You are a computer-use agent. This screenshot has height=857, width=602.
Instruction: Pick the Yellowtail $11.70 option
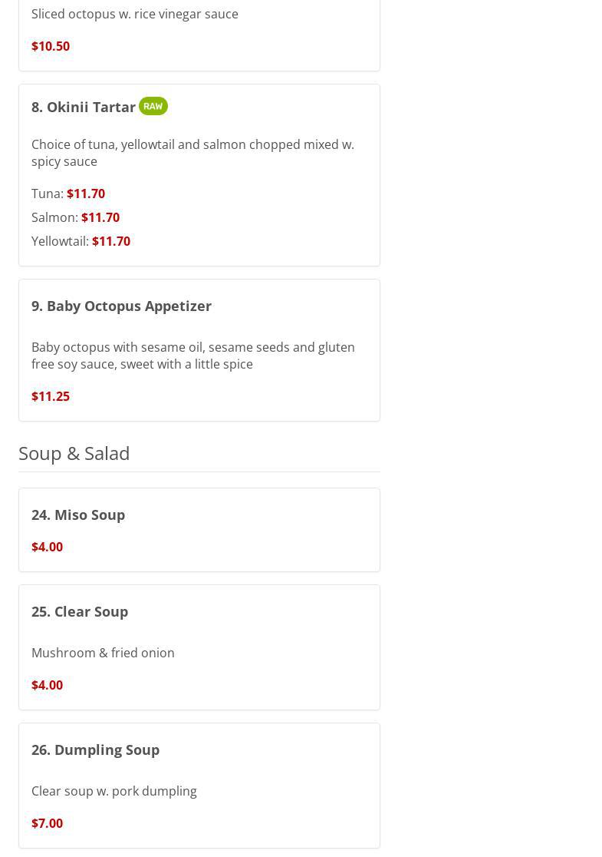pyautogui.click(x=81, y=241)
